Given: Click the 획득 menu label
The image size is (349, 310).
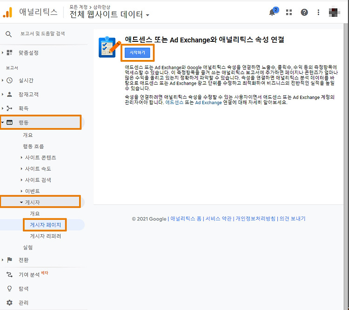Looking at the screenshot, I should pos(23,108).
